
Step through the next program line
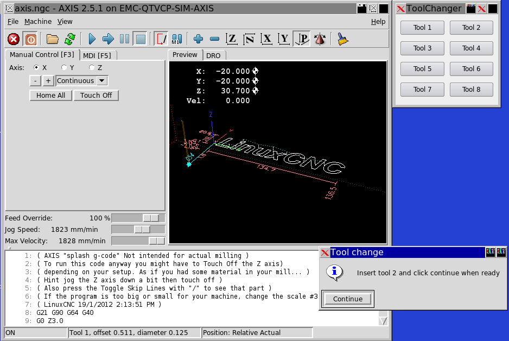[108, 39]
